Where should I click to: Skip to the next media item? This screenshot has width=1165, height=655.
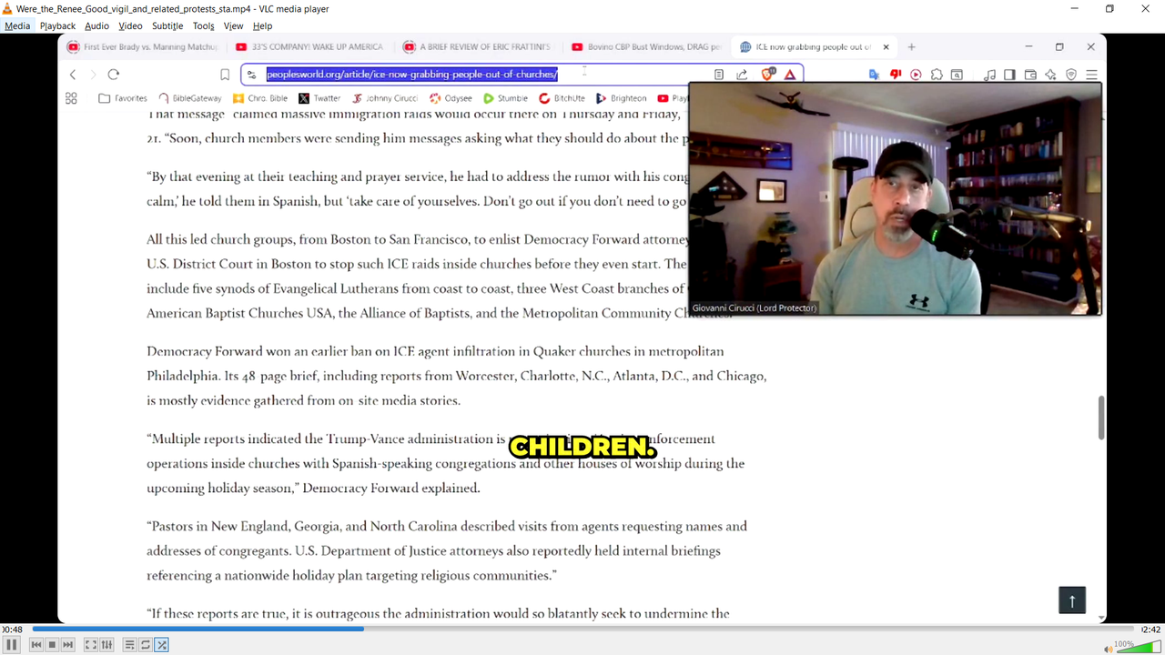pyautogui.click(x=67, y=645)
